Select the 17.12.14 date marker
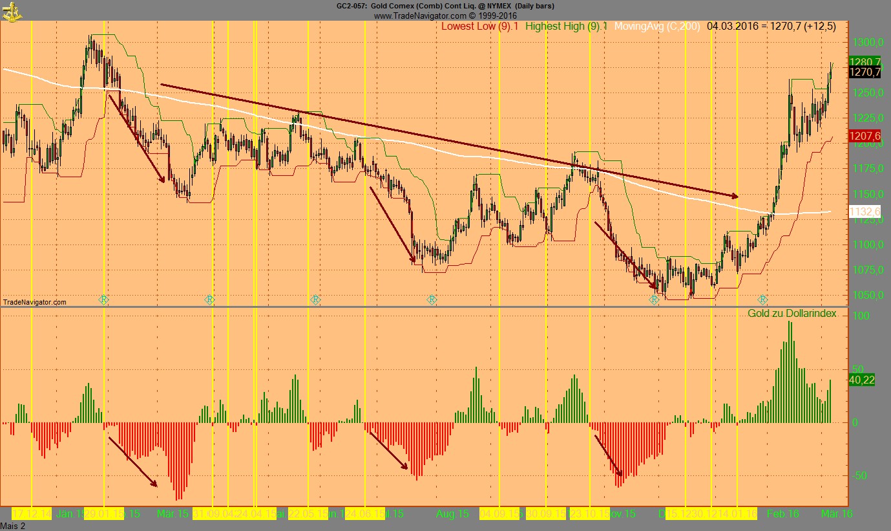Image resolution: width=891 pixels, height=531 pixels. click(32, 514)
